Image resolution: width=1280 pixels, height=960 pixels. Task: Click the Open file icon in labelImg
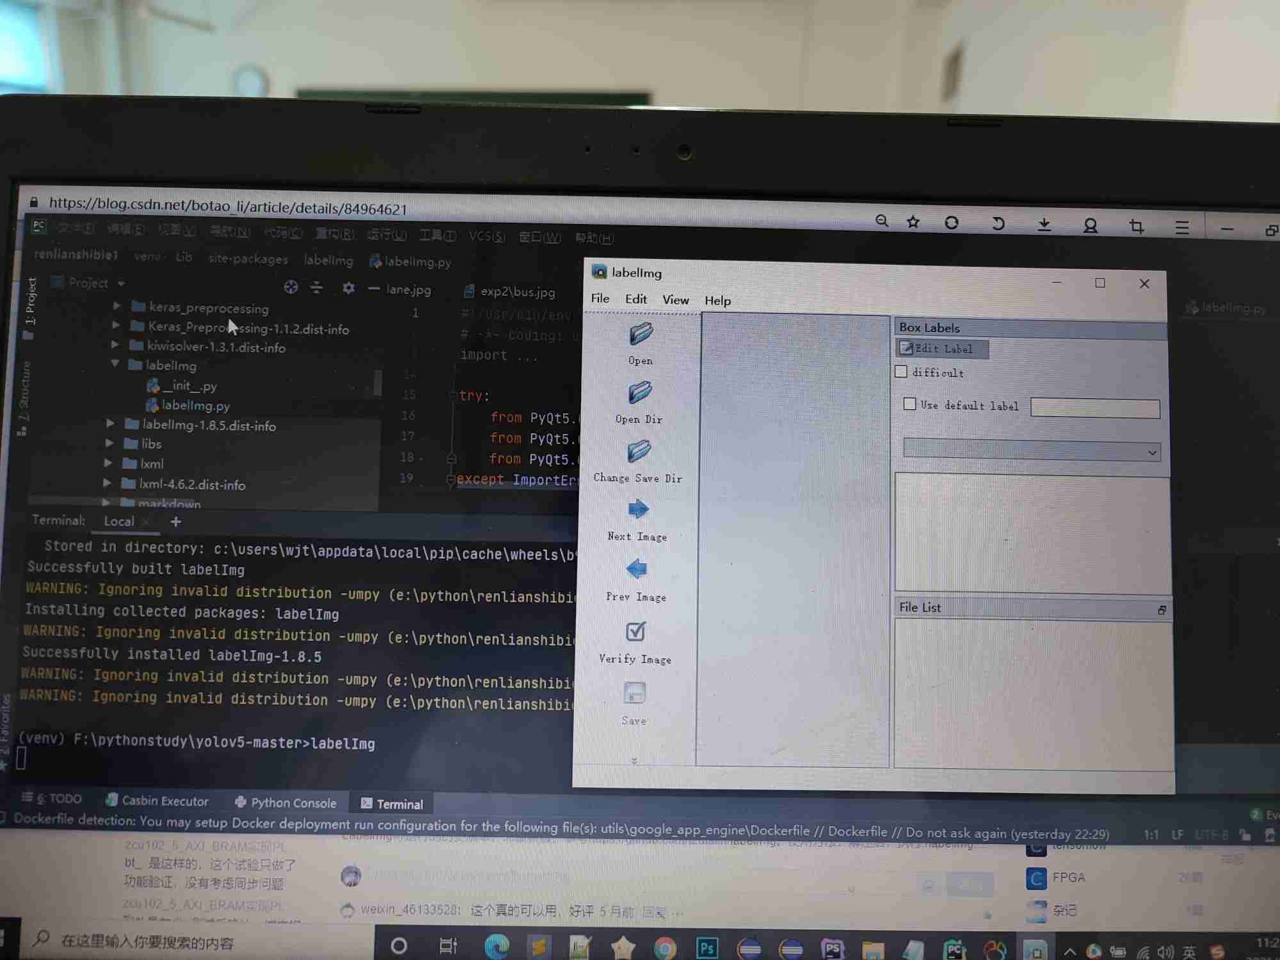tap(640, 335)
